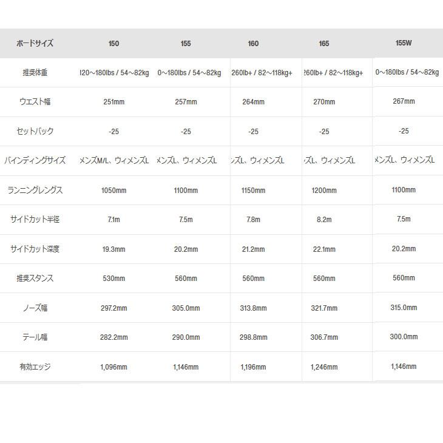Click the ボードサイズ header cell
The width and height of the screenshot is (443, 443).
pos(35,43)
